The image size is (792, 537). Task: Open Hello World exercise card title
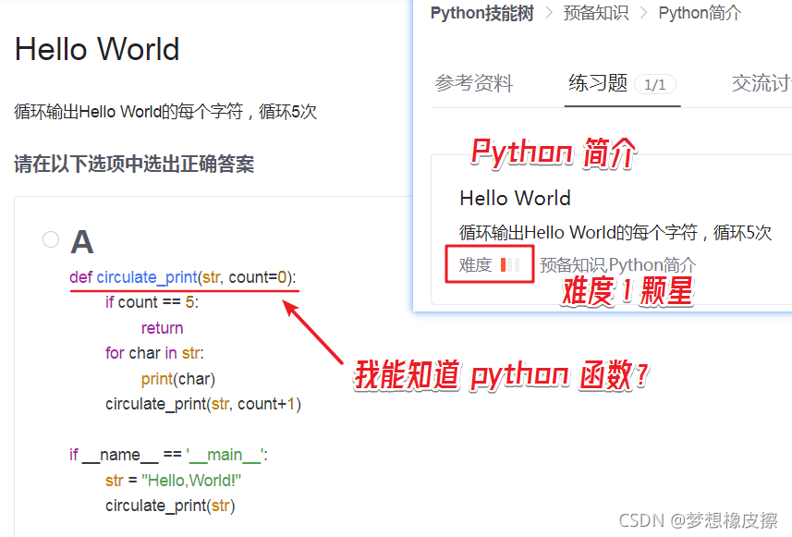(515, 198)
